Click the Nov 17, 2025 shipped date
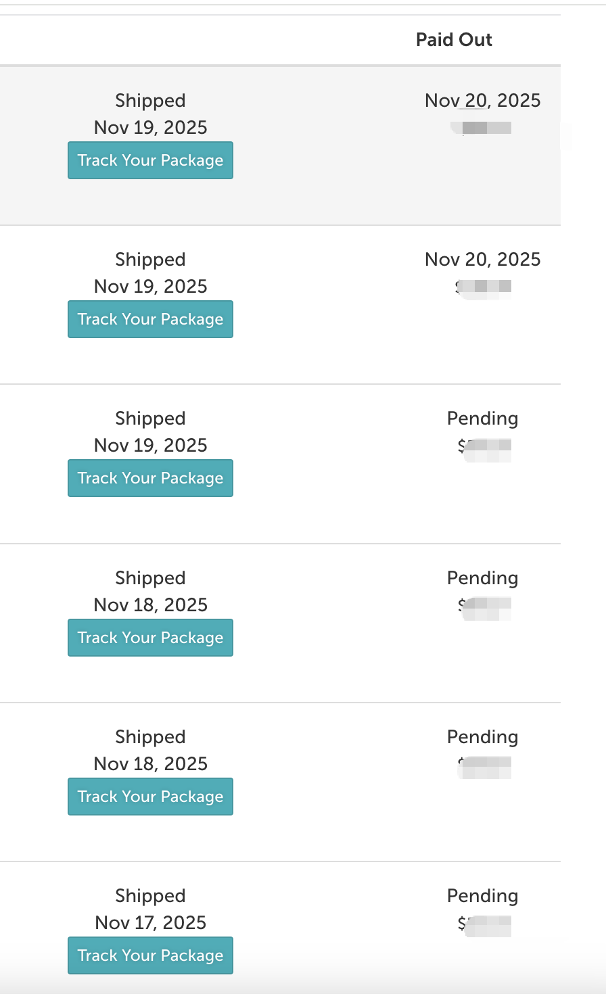This screenshot has height=994, width=606. pos(150,923)
